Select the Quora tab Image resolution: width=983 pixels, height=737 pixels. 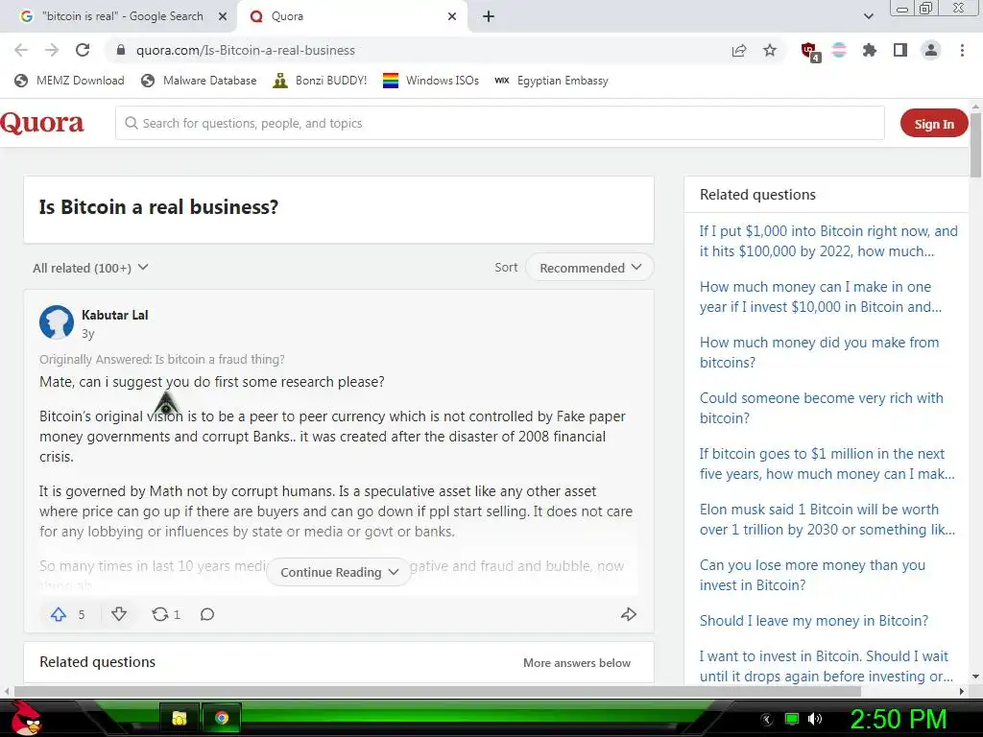(351, 16)
